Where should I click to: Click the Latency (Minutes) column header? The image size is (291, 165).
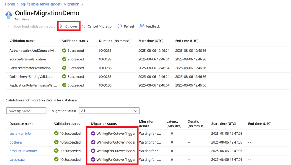click(x=174, y=124)
